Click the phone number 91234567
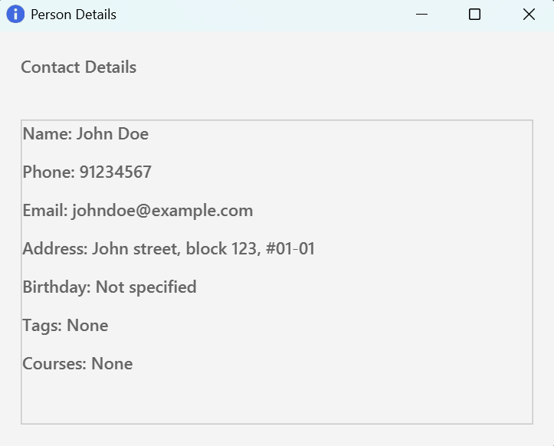The image size is (554, 446). coord(116,172)
